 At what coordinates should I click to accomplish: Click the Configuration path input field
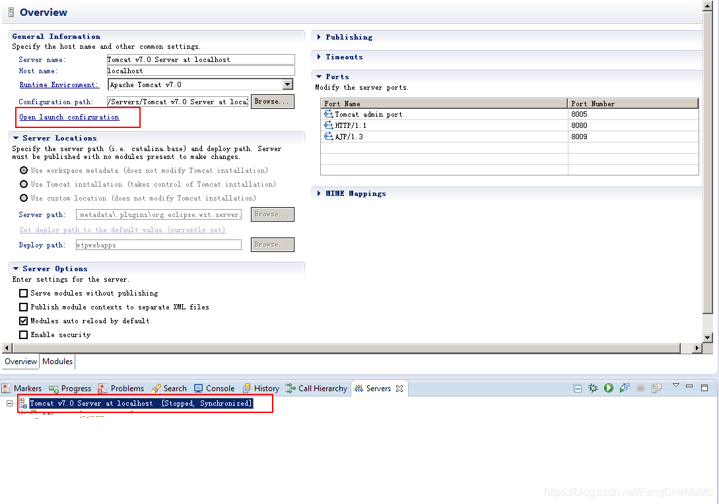point(178,102)
